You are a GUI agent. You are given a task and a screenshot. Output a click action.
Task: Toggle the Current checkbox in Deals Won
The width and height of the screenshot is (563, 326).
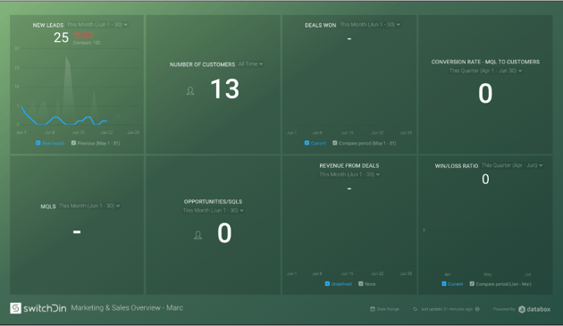(307, 143)
